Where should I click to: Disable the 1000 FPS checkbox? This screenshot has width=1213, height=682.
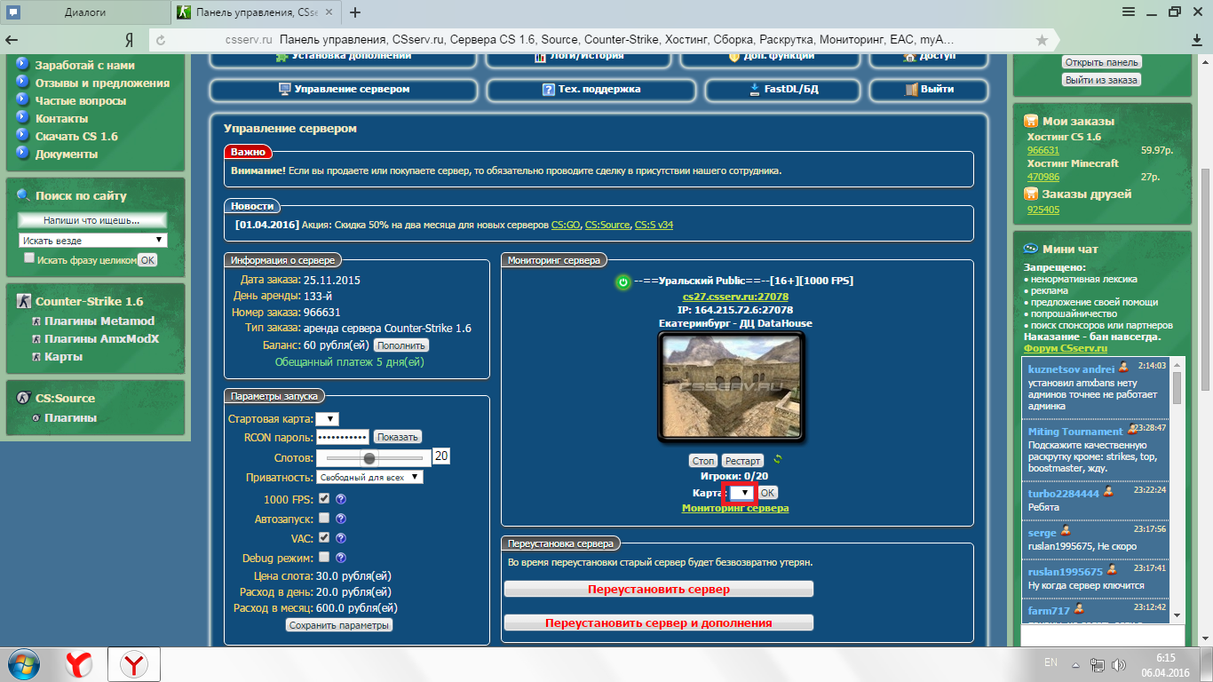pos(324,498)
